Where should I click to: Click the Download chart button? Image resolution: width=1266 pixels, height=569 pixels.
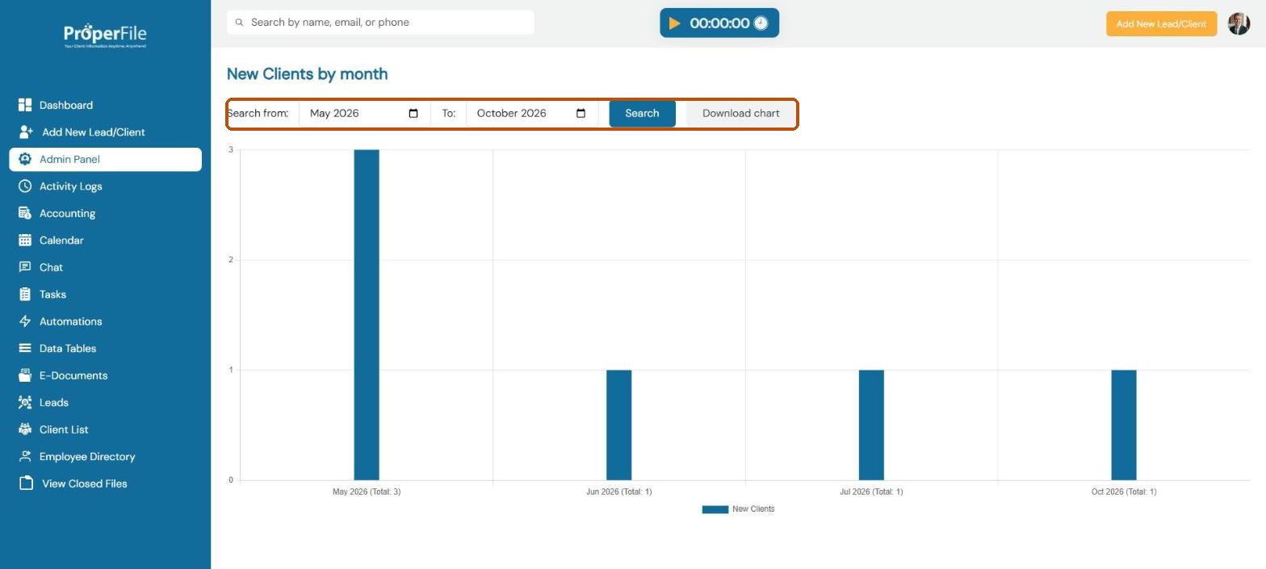point(740,113)
